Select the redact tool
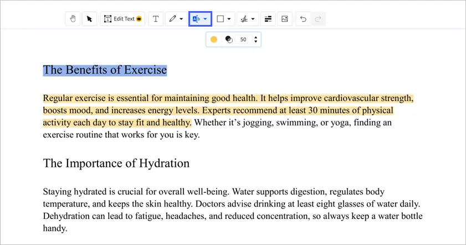The height and width of the screenshot is (245, 466). tap(268, 19)
